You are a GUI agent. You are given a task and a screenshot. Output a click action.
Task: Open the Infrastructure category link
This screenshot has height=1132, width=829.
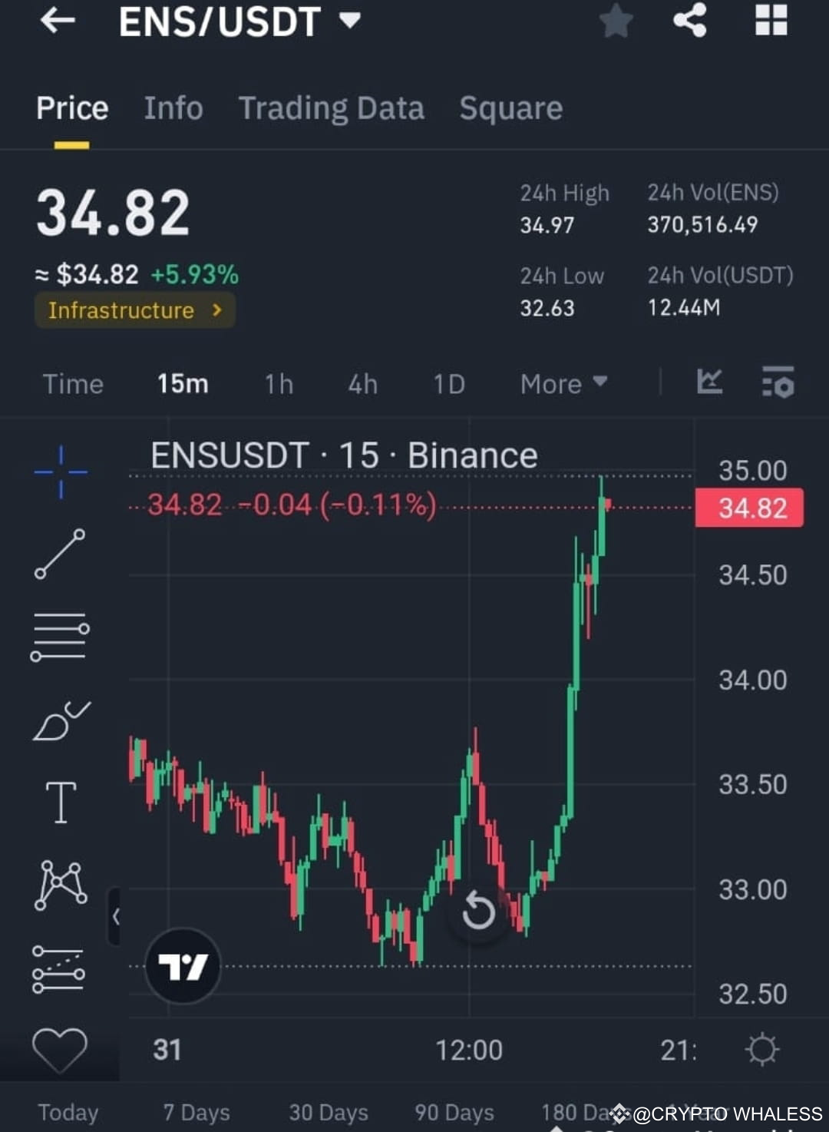click(134, 310)
